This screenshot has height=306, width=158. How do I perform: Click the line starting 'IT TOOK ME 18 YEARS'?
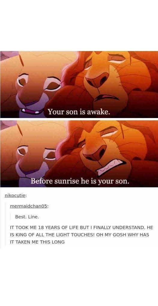click(82, 228)
